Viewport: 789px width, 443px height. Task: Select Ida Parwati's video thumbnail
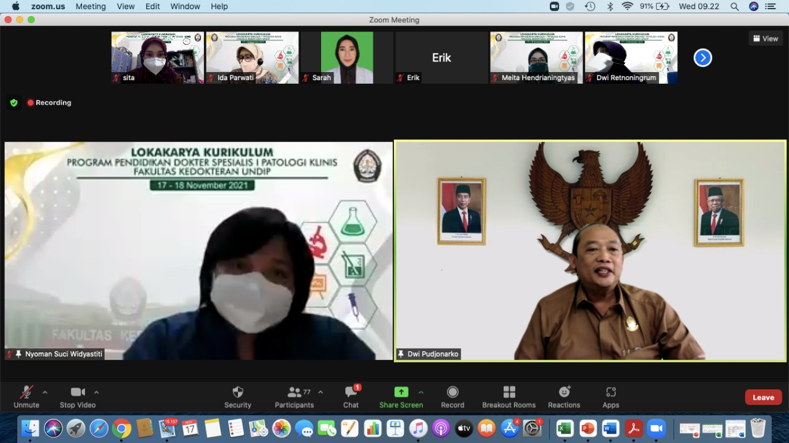(x=252, y=57)
